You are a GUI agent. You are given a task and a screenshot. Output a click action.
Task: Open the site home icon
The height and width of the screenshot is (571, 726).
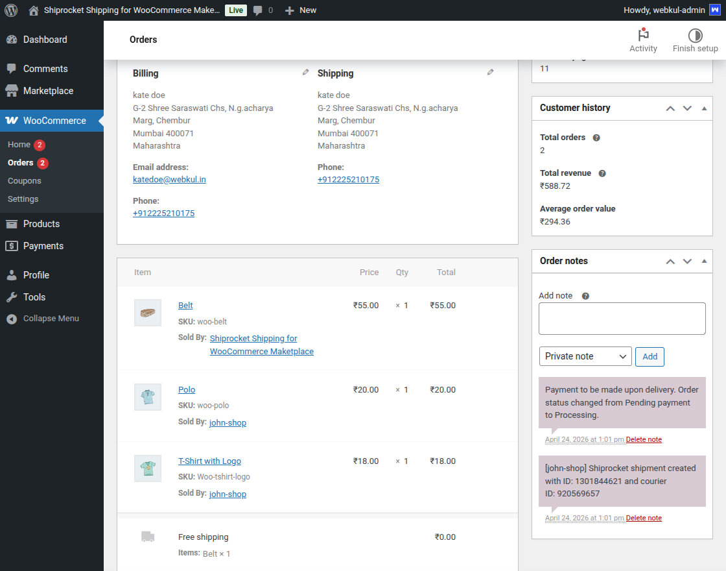point(33,10)
